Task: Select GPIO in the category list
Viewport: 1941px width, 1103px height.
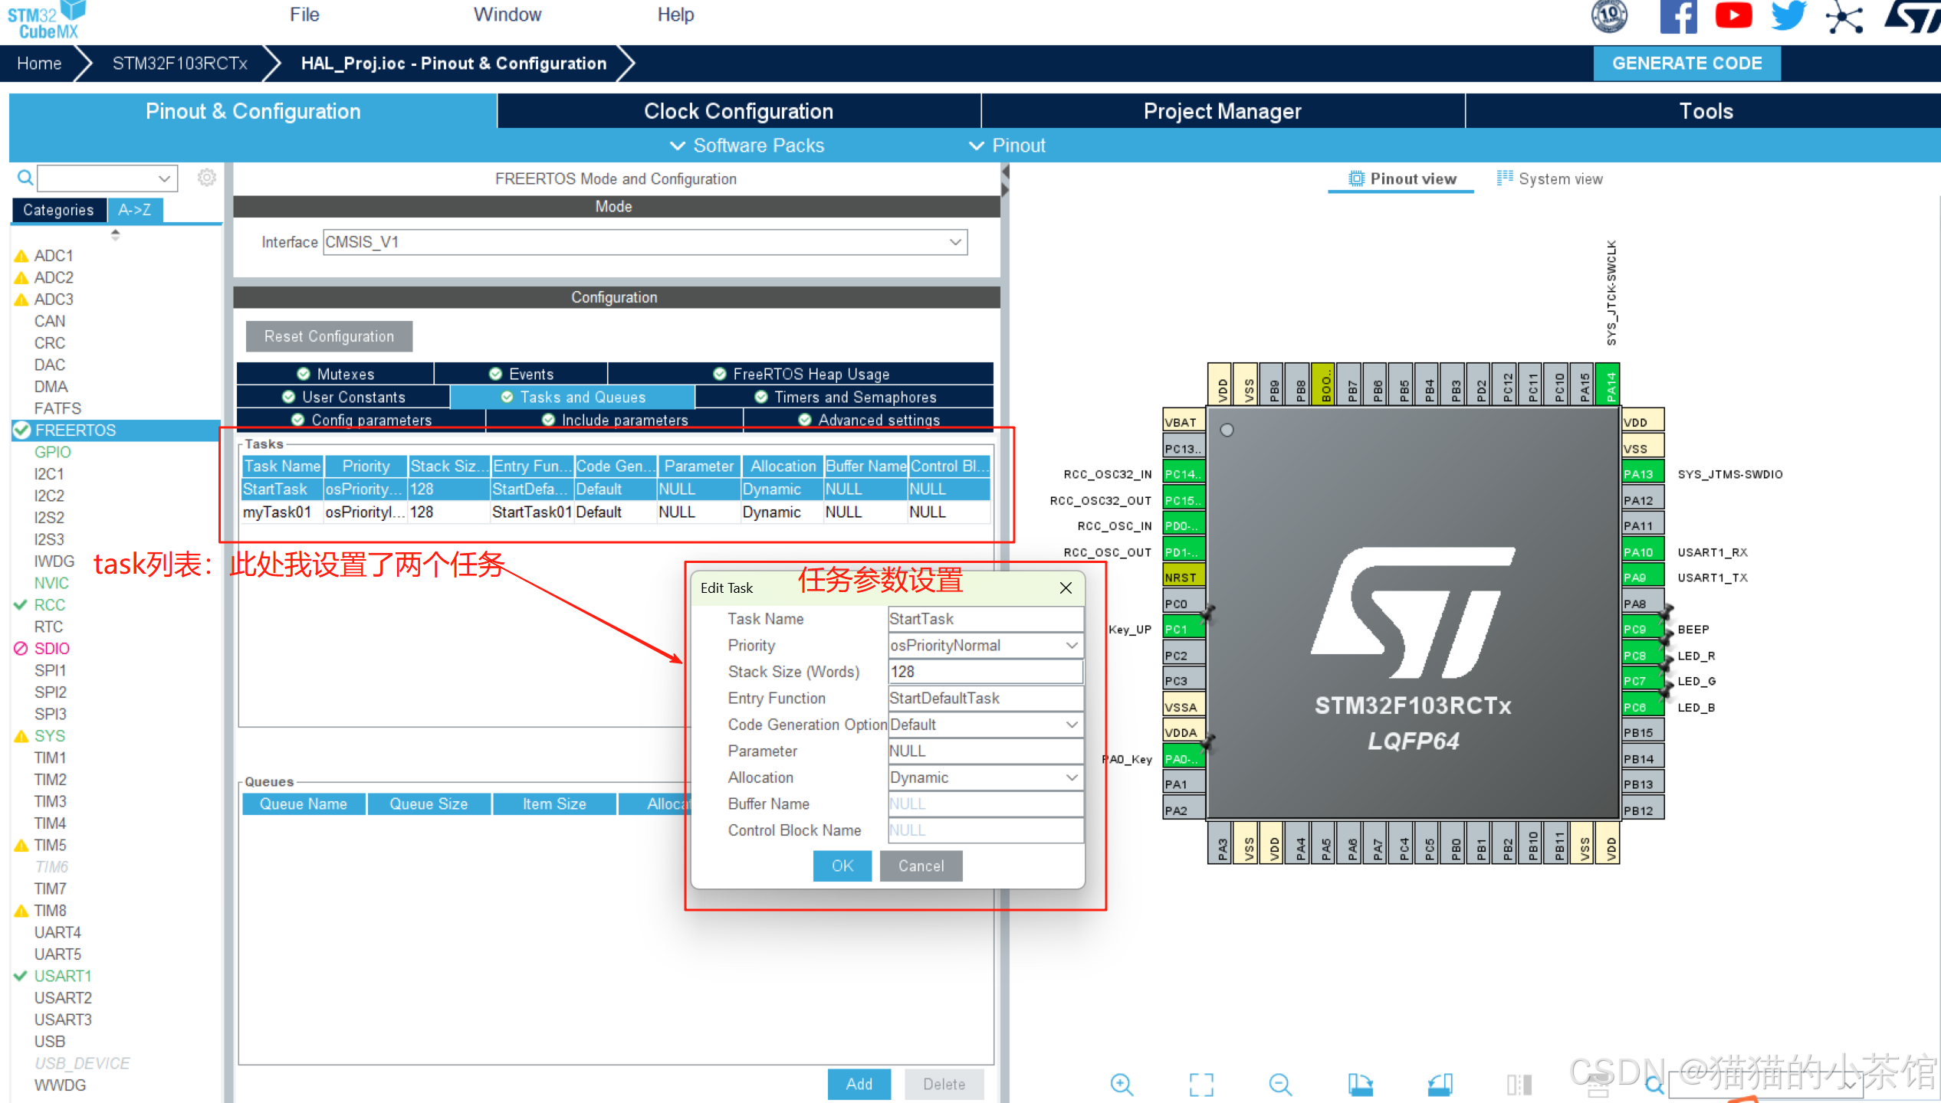Action: 52,452
